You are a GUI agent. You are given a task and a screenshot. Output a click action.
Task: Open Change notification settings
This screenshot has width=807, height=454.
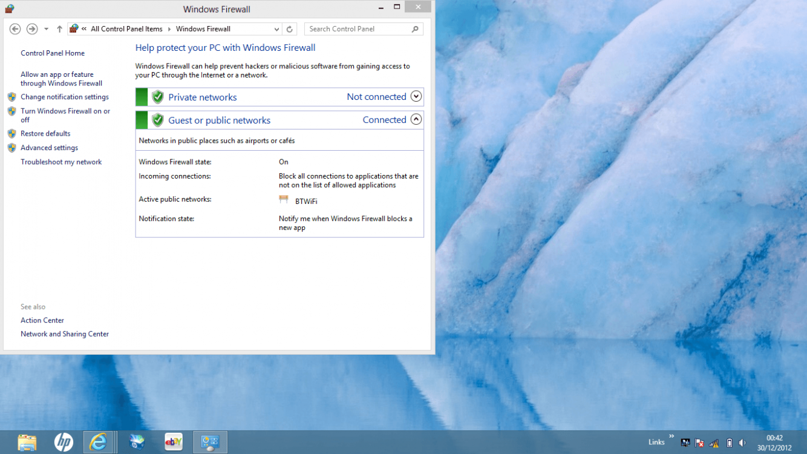pos(65,97)
